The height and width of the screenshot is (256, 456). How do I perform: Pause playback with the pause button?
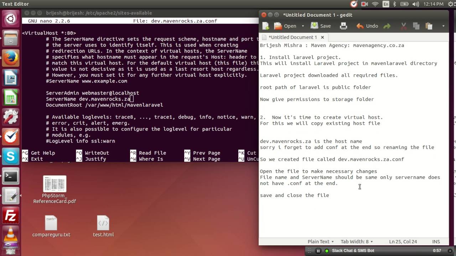tap(318, 251)
